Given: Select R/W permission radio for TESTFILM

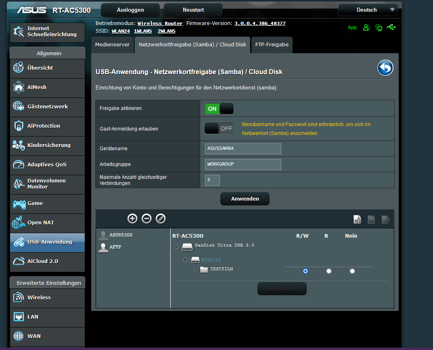Looking at the screenshot, I should 305,271.
